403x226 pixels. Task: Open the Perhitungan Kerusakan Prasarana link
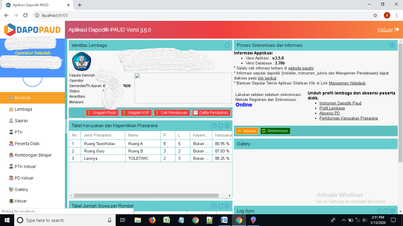pos(349,118)
